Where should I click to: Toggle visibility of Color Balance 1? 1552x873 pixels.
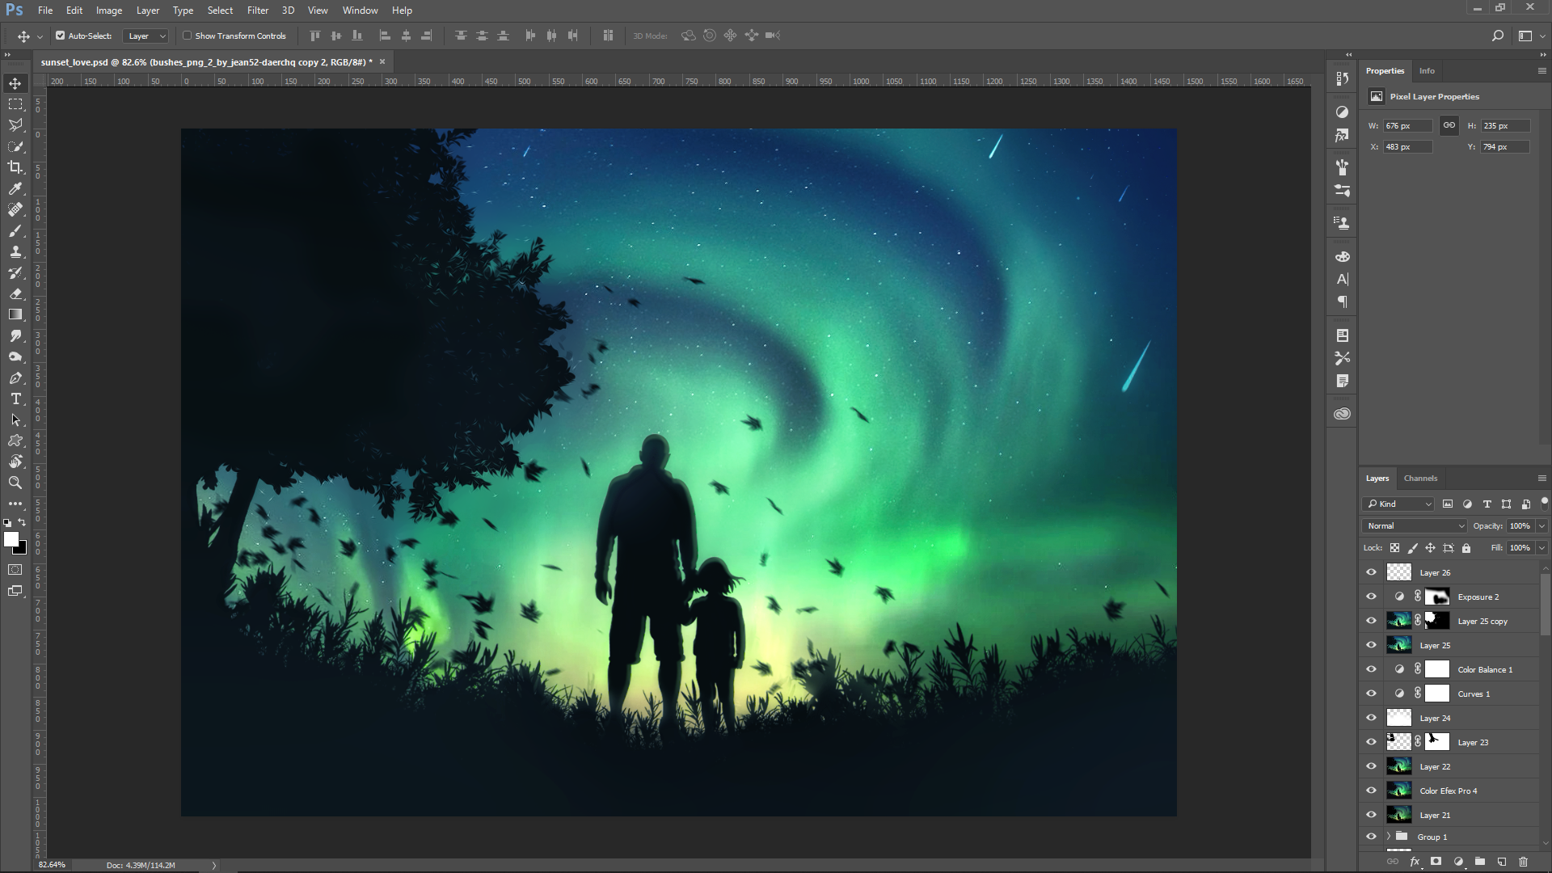(x=1371, y=669)
